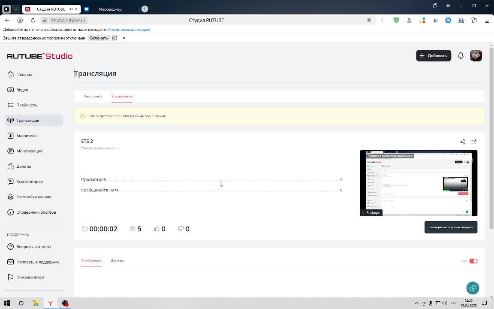Screen dimensions: 494x309
Task: Open protection help question mark
Action: (114, 38)
